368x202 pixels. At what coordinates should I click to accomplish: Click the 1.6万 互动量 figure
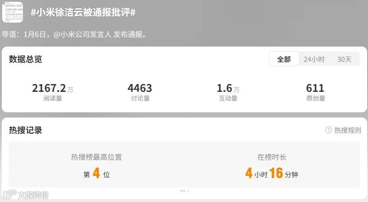228,88
